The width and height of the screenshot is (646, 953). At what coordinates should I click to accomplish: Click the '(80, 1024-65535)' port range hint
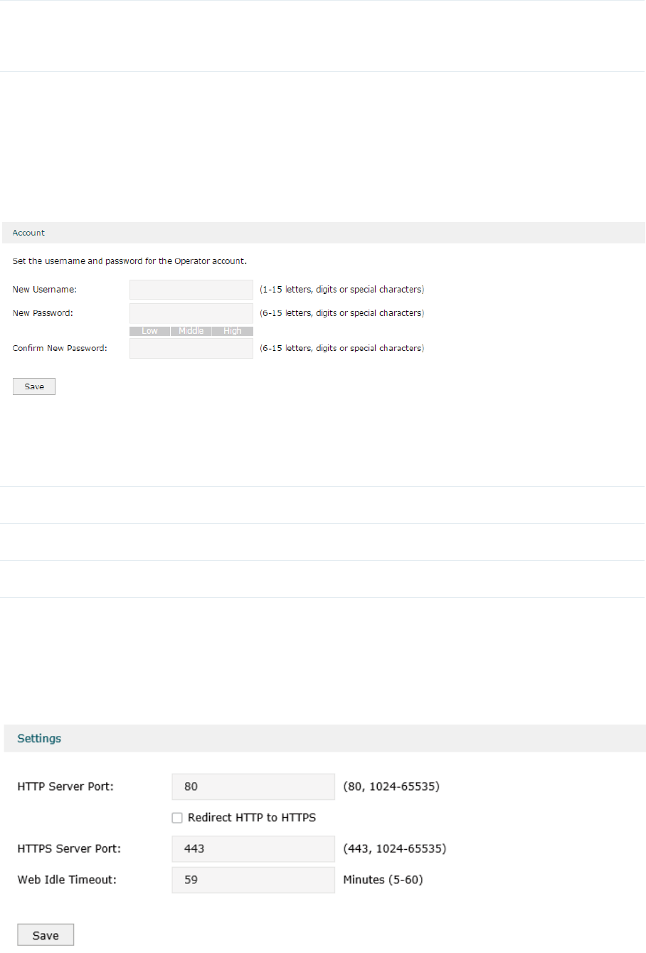391,786
